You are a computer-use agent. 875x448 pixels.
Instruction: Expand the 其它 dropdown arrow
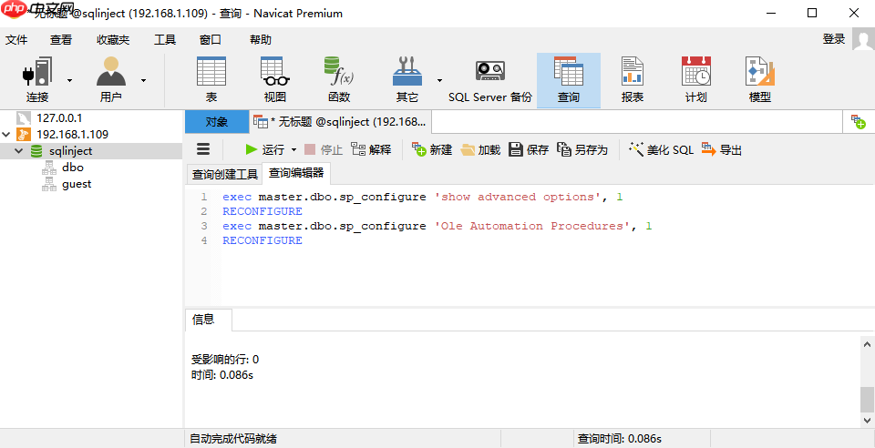click(x=439, y=81)
